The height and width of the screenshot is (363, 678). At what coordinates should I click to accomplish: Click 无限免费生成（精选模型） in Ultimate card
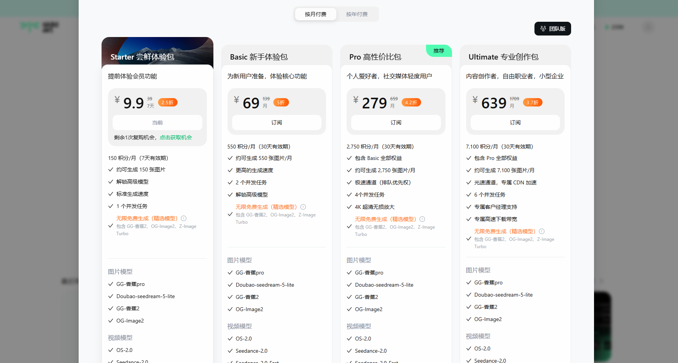pyautogui.click(x=505, y=231)
